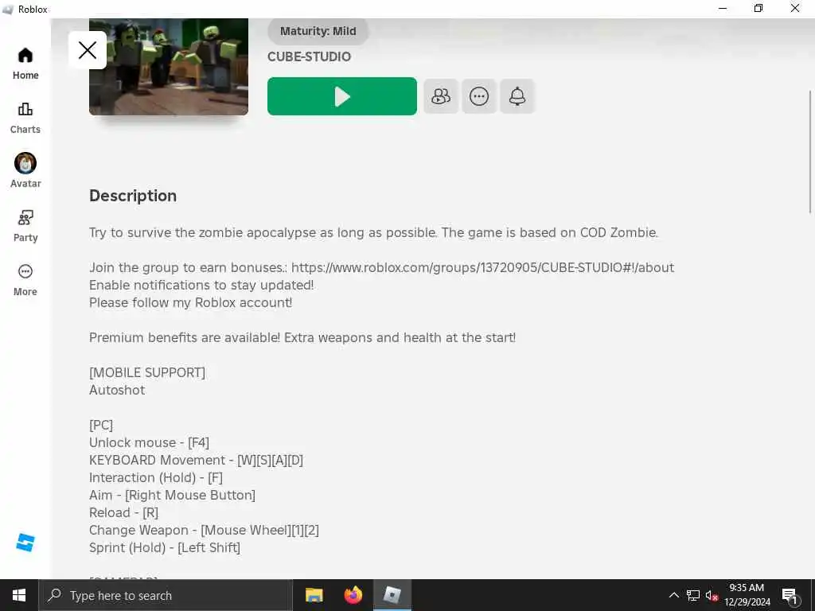Click 'Sprint (Hold) - [Left Shift]' text
Image resolution: width=815 pixels, height=611 pixels.
click(165, 547)
